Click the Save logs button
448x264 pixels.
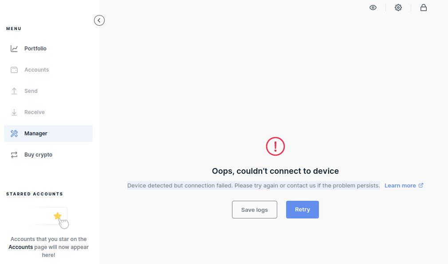(x=255, y=210)
